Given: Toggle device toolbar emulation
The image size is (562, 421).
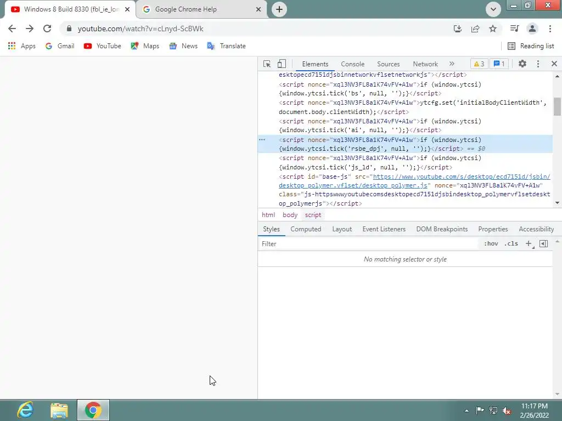Looking at the screenshot, I should click(x=282, y=64).
